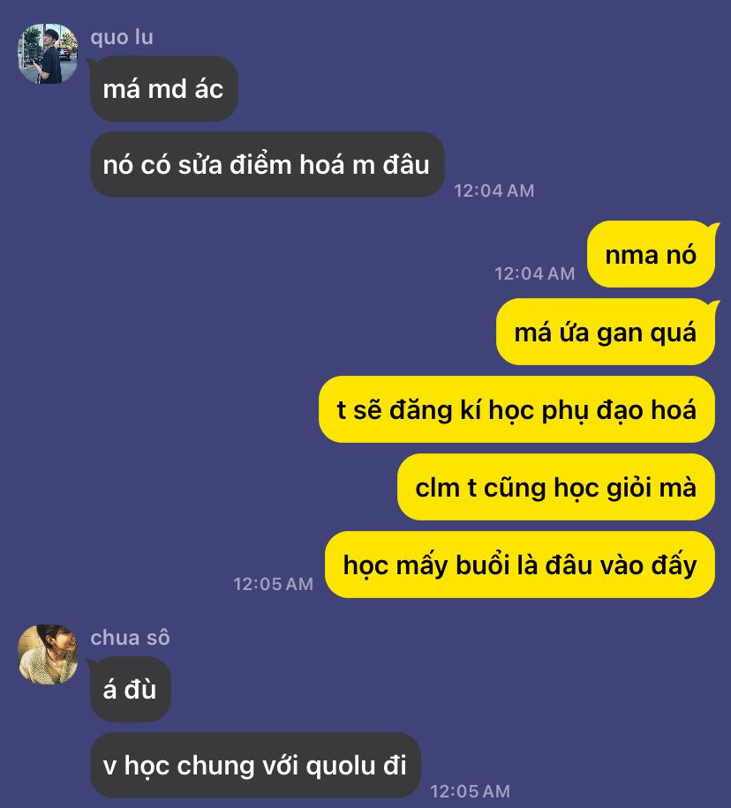Select message 'nó có sửa điểm hoá m đâu'
Screen dimensions: 731x808
[x=268, y=164]
